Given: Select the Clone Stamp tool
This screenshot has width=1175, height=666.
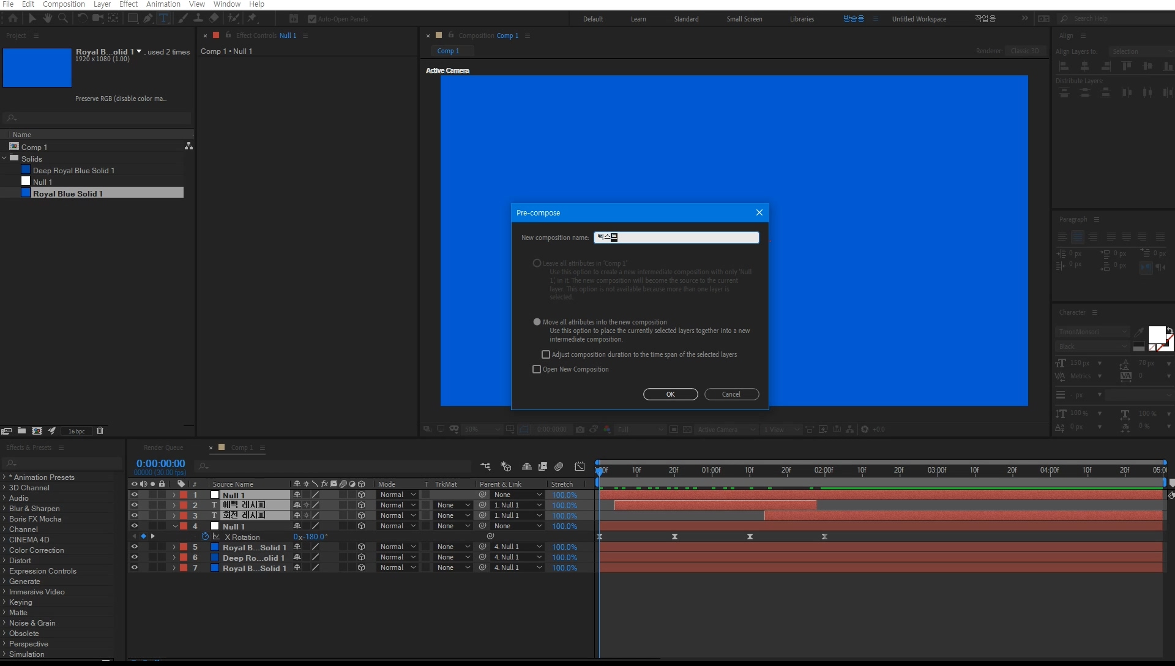Looking at the screenshot, I should coord(198,18).
